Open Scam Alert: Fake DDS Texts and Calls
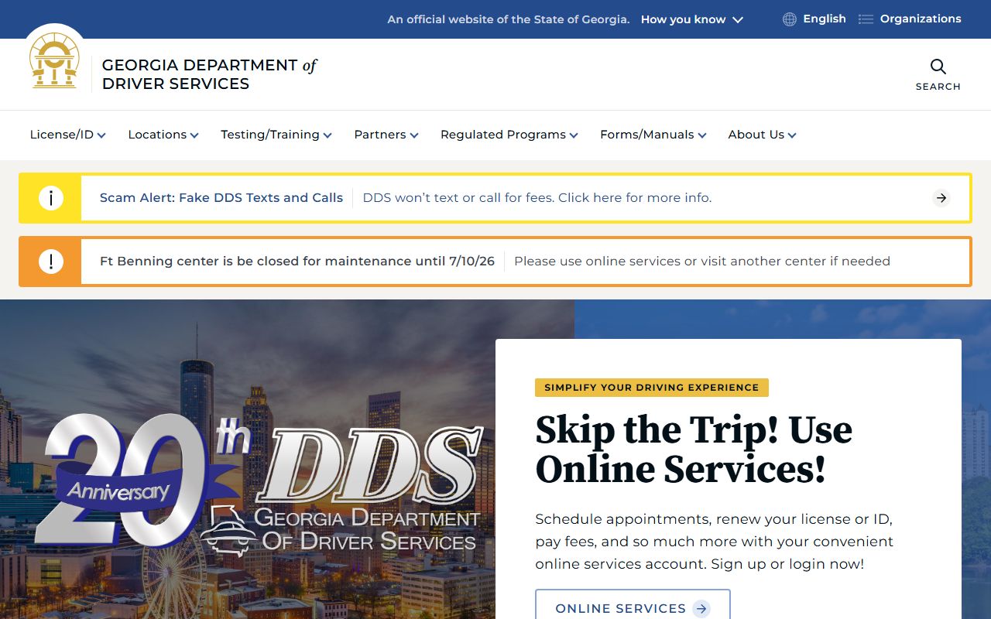Image resolution: width=991 pixels, height=619 pixels. 221,198
